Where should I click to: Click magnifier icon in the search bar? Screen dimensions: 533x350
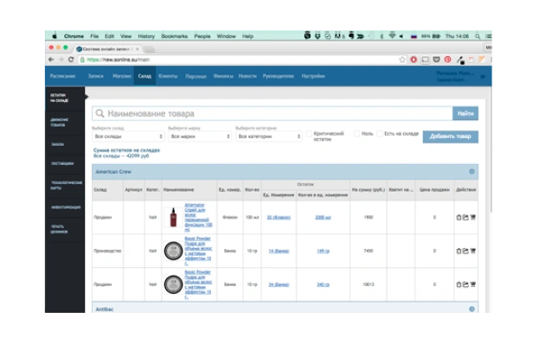pyautogui.click(x=100, y=113)
